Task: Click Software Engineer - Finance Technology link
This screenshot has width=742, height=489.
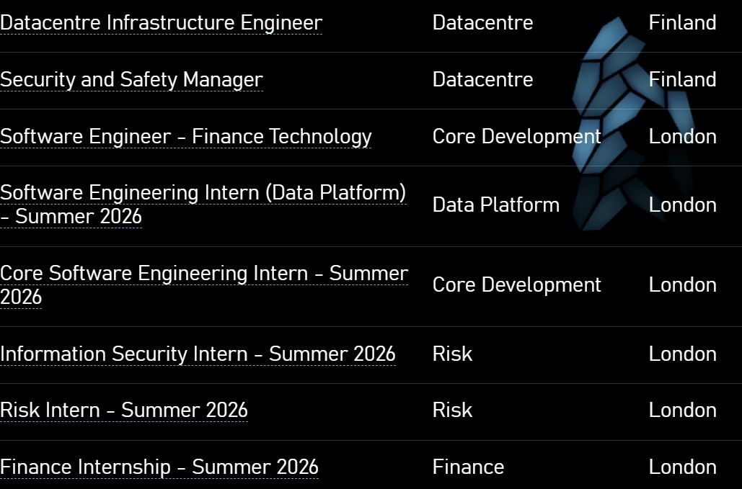Action: pos(185,137)
